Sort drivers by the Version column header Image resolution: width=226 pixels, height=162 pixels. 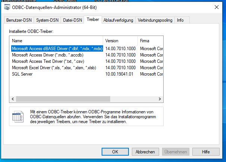(120, 41)
